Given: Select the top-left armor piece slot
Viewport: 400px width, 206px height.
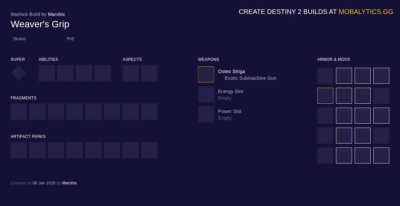Looking at the screenshot, I should [x=325, y=76].
